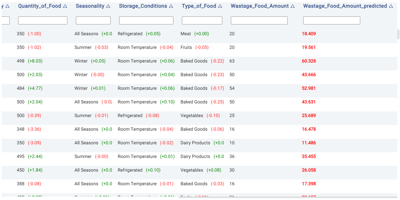Click sort triangle beside Type_of_Food header
Image resolution: width=400 pixels, height=200 pixels.
pos(220,6)
